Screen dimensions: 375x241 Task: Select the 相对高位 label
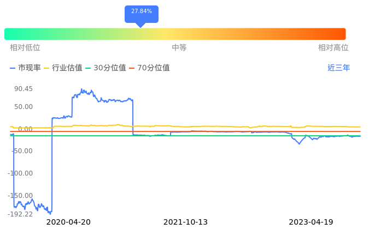[333, 48]
